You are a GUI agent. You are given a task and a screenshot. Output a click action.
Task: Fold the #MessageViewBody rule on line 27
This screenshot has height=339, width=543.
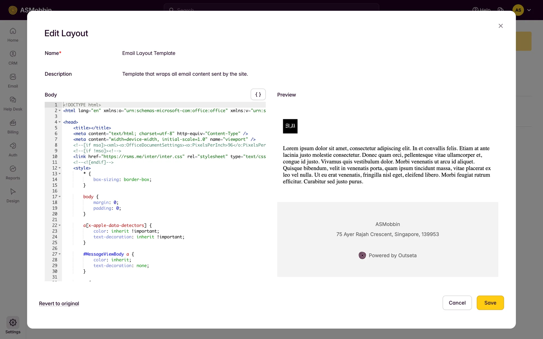click(x=60, y=254)
